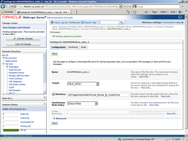
Task: Switch to the Monitoring tab
Action: [x=73, y=47]
